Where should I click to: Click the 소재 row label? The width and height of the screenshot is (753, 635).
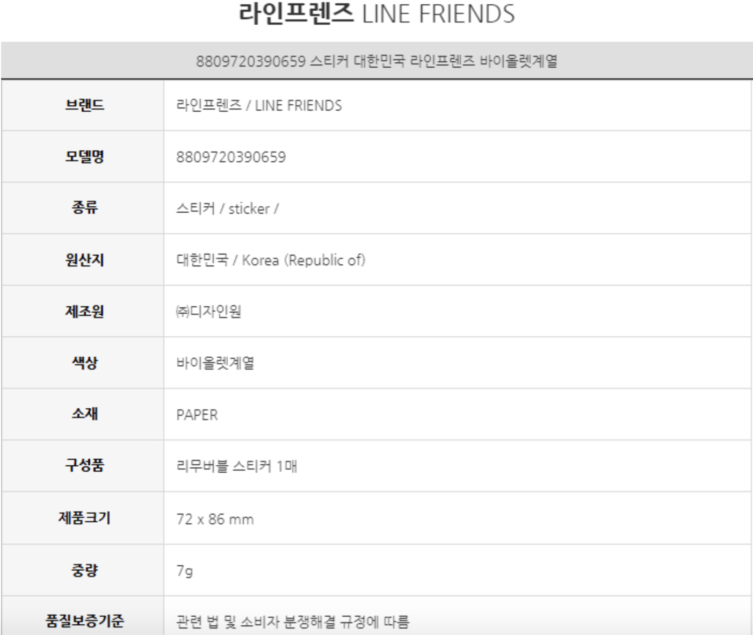click(x=84, y=414)
